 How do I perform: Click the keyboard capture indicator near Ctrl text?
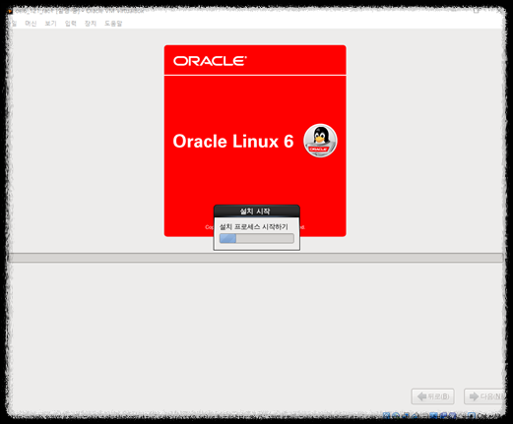click(x=472, y=416)
